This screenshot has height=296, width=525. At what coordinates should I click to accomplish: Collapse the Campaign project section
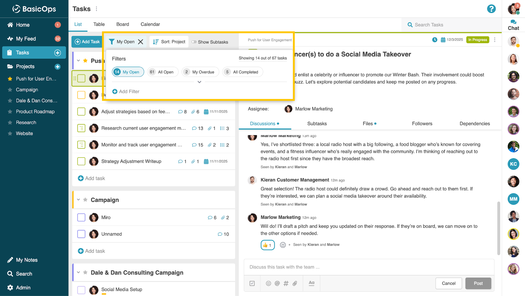click(x=78, y=200)
